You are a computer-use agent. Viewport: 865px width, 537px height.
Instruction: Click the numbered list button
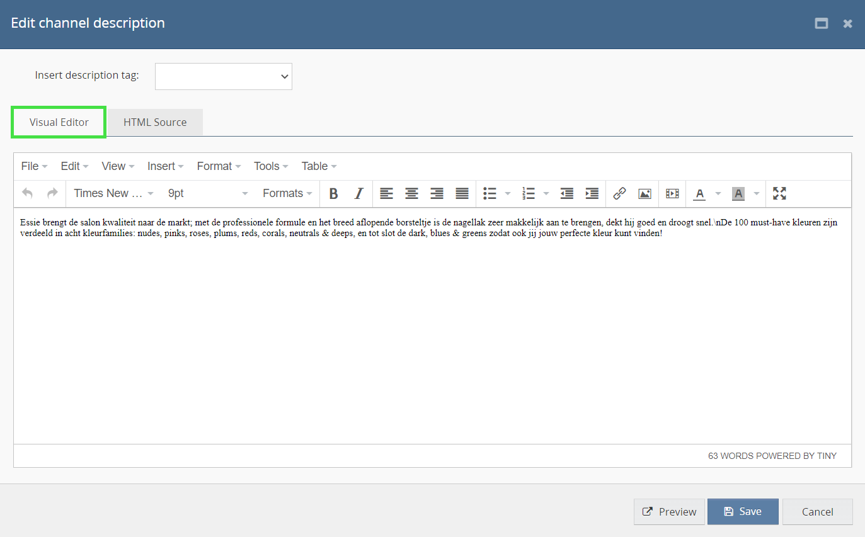pos(529,194)
